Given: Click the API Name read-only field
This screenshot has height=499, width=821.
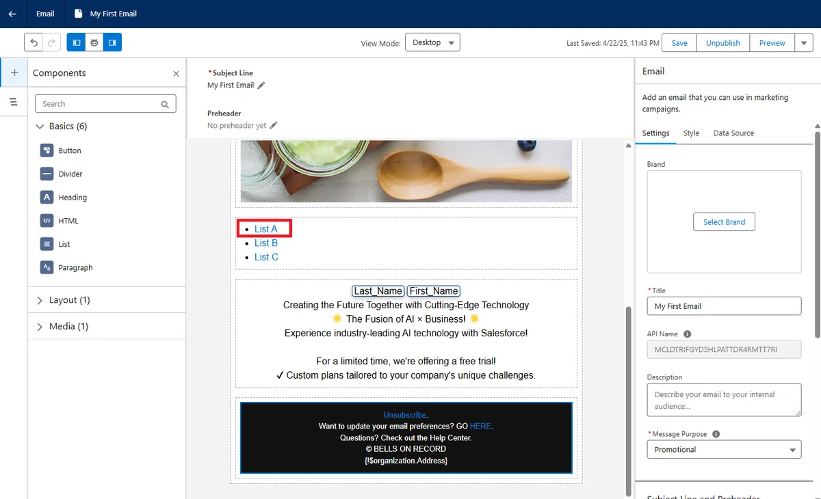Looking at the screenshot, I should coord(724,349).
